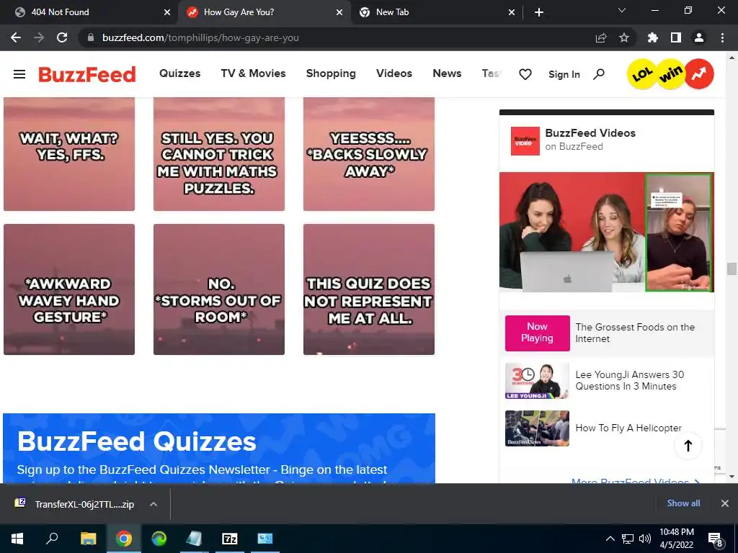Screen dimensions: 738x553
Task: Open Microsoft Edge from the taskbar
Action: point(159,539)
